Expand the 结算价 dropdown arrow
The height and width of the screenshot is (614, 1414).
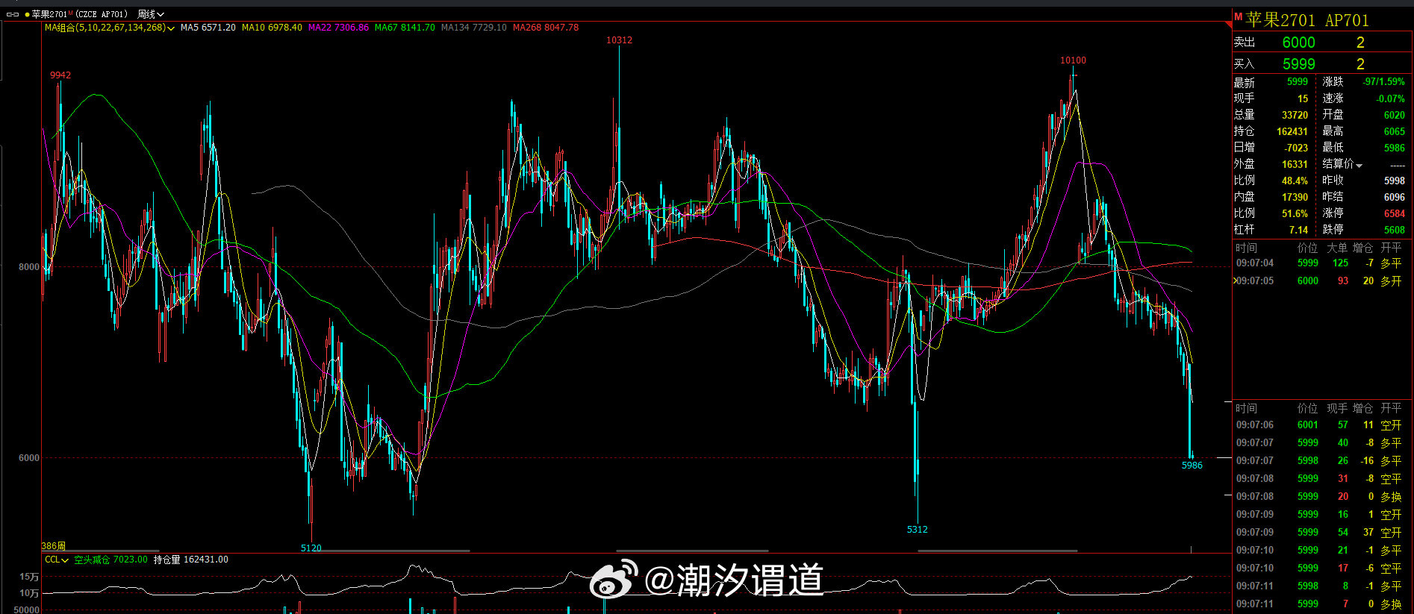[1360, 165]
